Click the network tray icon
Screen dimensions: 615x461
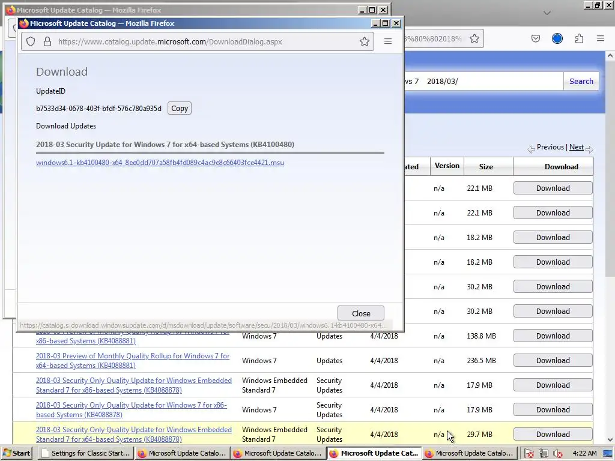click(543, 453)
